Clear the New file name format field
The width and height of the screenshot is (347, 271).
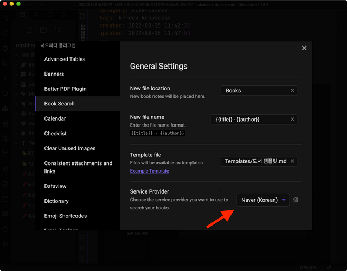[x=292, y=119]
